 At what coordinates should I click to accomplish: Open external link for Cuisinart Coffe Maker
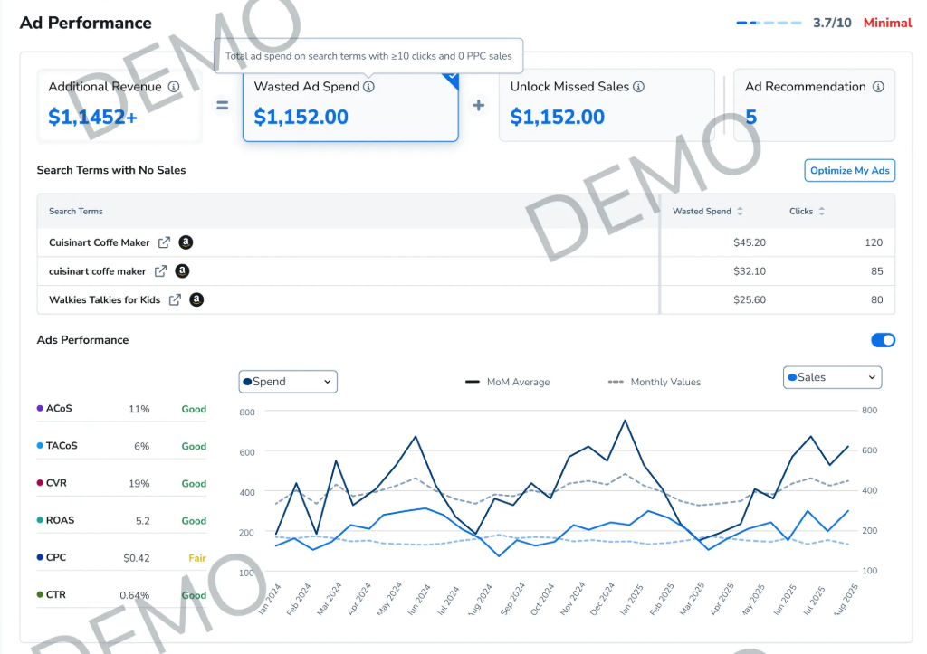pos(165,242)
